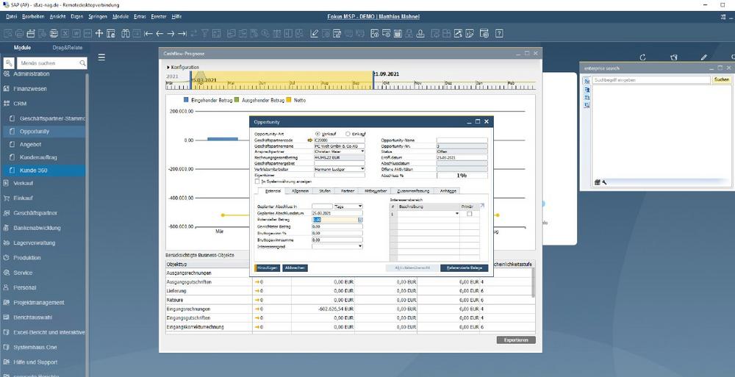Collapse the CRM module
The height and width of the screenshot is (377, 735).
click(x=20, y=104)
